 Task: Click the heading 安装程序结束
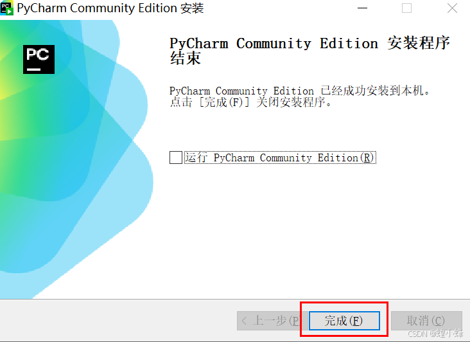310,50
